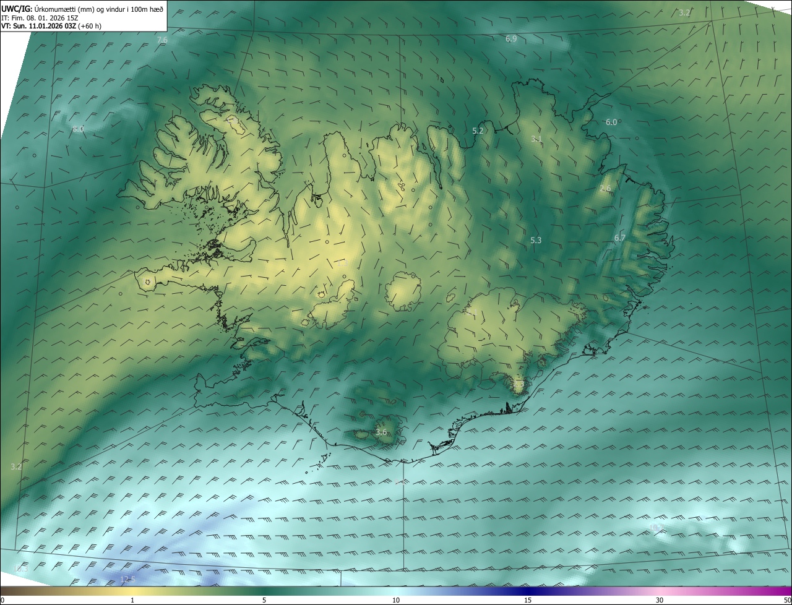Pick the dark navy segment of the color scale
The image size is (792, 605).
(x=528, y=591)
